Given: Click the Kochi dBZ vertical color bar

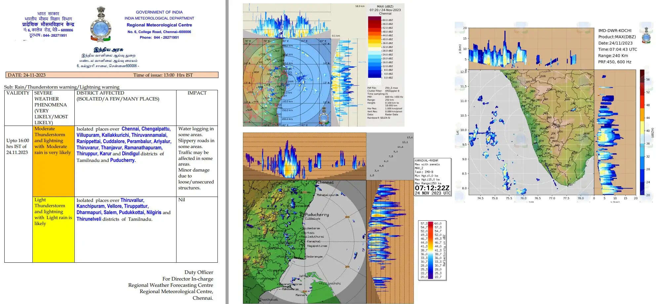Looking at the screenshot, I should [642, 132].
